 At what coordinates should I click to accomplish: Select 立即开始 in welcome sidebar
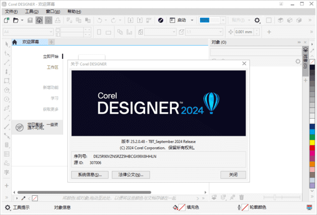coord(51,56)
